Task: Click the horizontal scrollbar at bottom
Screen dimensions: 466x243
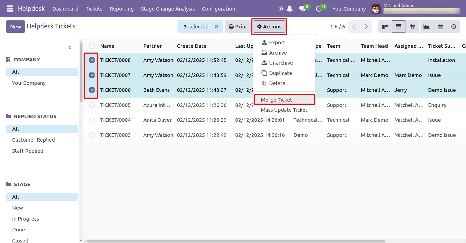Action: pos(236,241)
